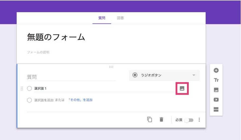Image resolution: width=241 pixels, height=140 pixels.
Task: Click the フォームの説明 description field
Action: 38,52
